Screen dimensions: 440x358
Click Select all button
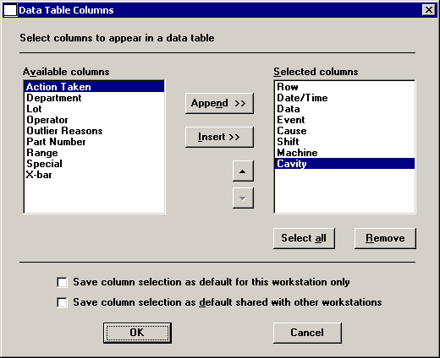tap(304, 238)
